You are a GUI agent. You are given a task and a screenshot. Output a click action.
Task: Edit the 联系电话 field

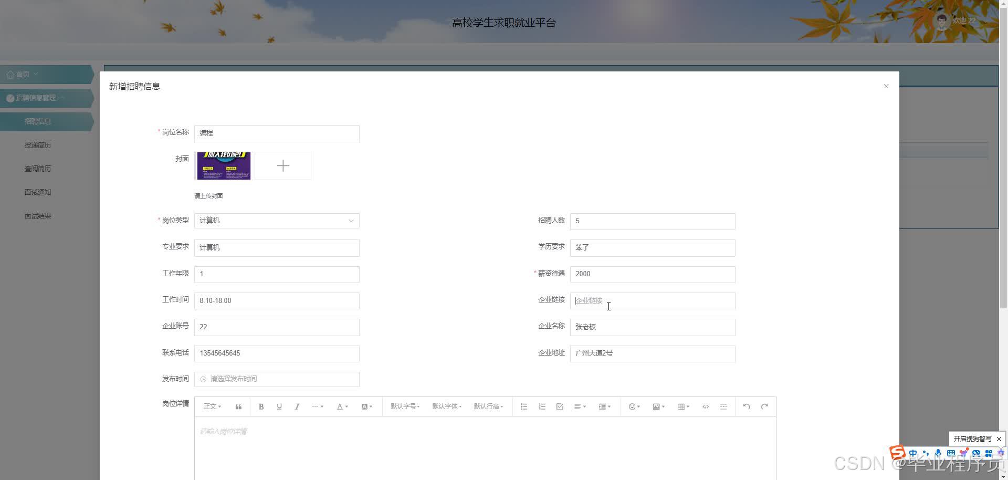pyautogui.click(x=277, y=353)
